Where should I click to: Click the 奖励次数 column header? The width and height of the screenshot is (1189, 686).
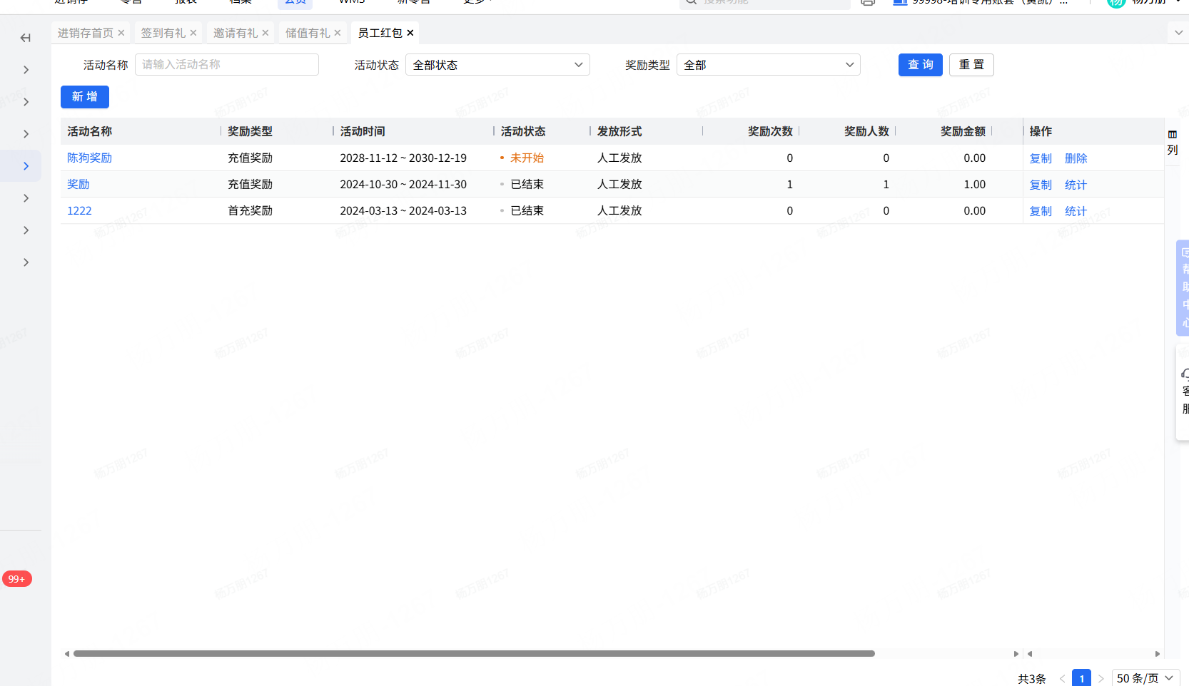[x=771, y=131]
